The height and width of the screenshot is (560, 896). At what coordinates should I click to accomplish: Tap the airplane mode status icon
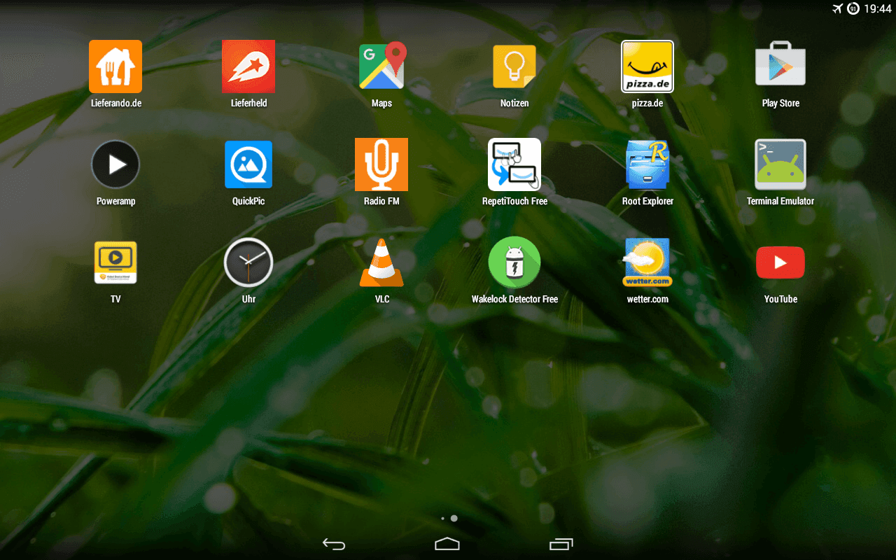point(837,8)
